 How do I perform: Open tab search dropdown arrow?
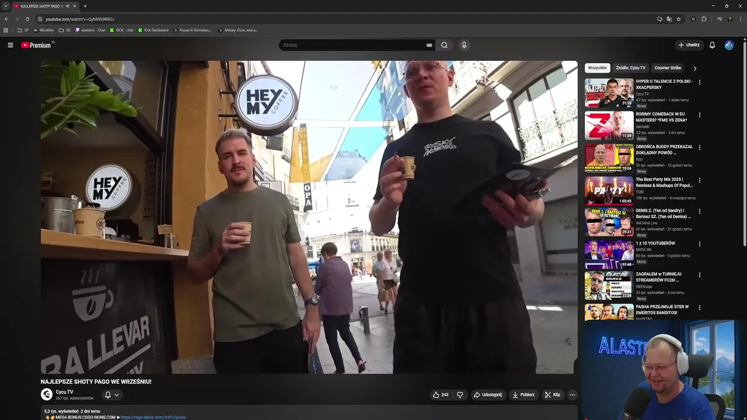pyautogui.click(x=6, y=6)
